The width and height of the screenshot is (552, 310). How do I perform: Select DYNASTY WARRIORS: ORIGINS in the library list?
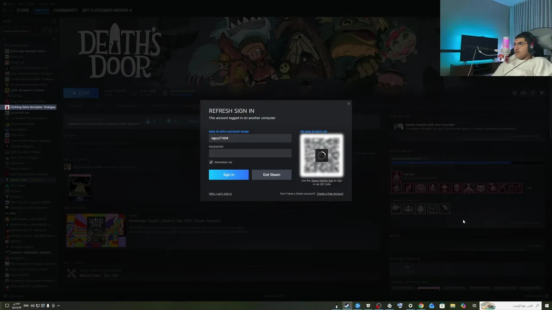tap(30, 253)
